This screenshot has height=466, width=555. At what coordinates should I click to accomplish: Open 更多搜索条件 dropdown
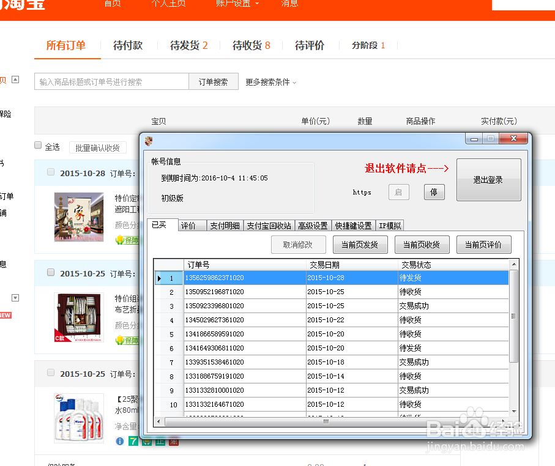pyautogui.click(x=271, y=82)
